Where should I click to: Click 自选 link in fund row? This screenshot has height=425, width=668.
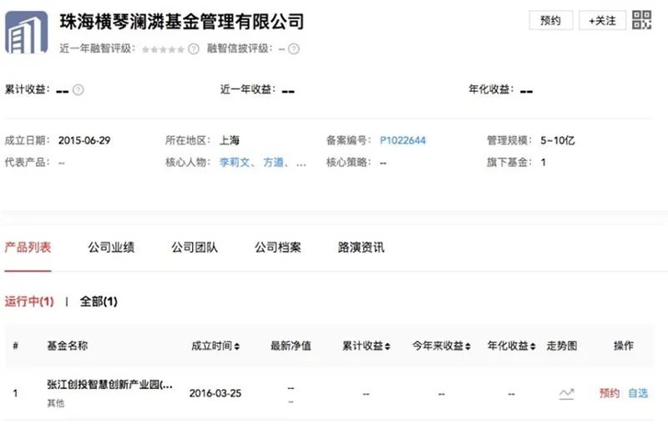[x=638, y=393]
